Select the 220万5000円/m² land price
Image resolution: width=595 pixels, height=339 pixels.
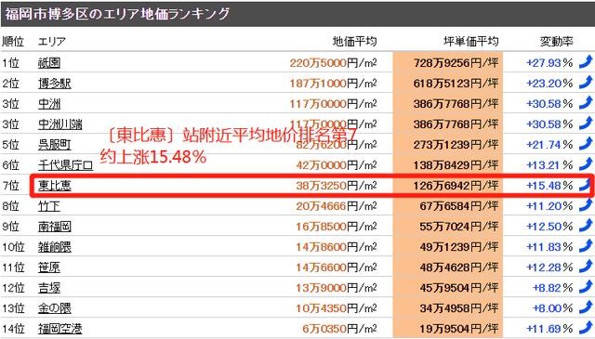[x=333, y=63]
